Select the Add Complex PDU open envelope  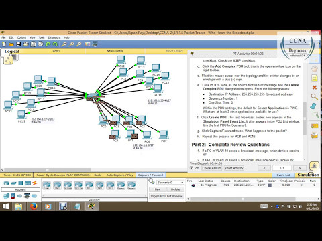click(315, 135)
